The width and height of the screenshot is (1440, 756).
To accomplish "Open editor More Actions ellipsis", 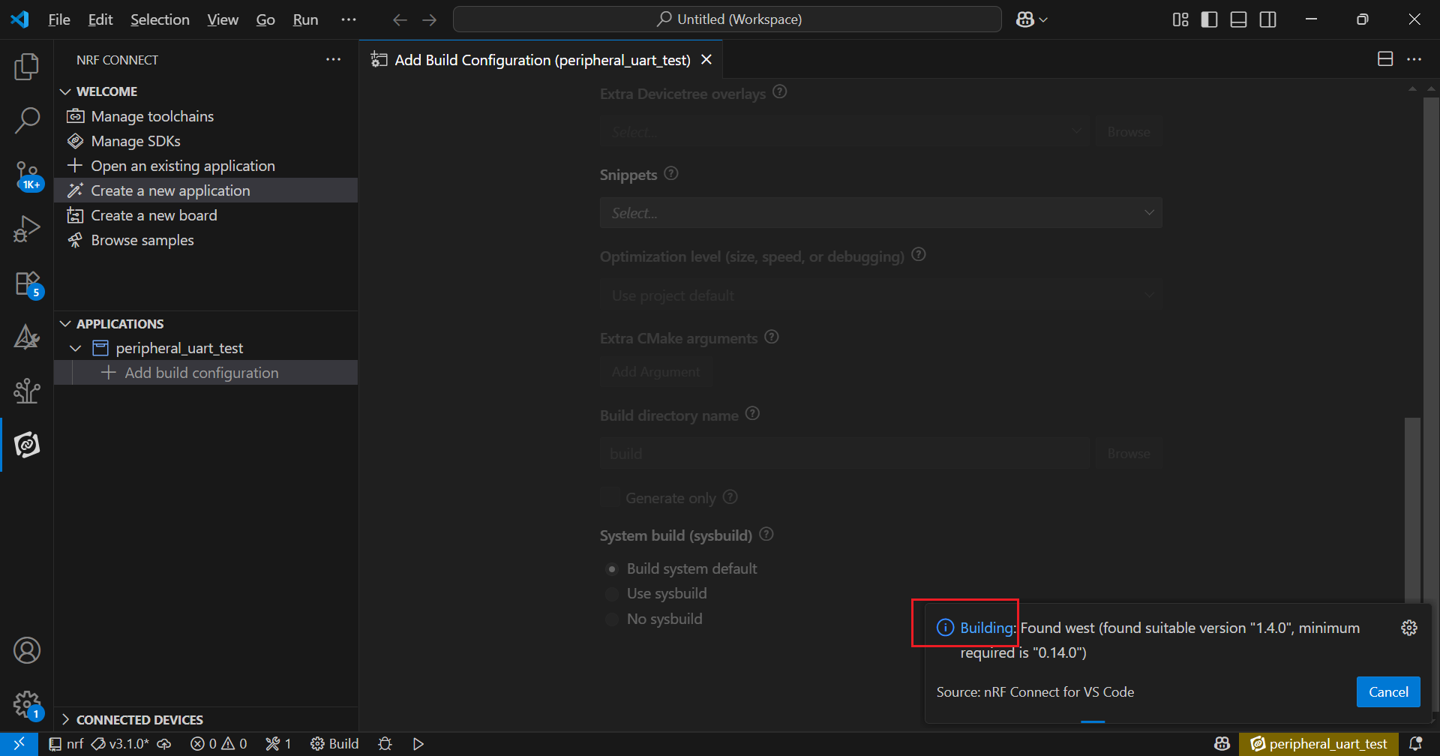I will 1414,59.
